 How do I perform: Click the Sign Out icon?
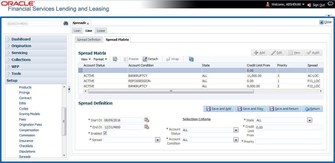tap(309, 5)
